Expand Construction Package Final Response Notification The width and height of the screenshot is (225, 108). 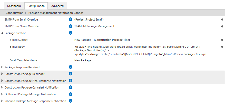tap(2, 81)
